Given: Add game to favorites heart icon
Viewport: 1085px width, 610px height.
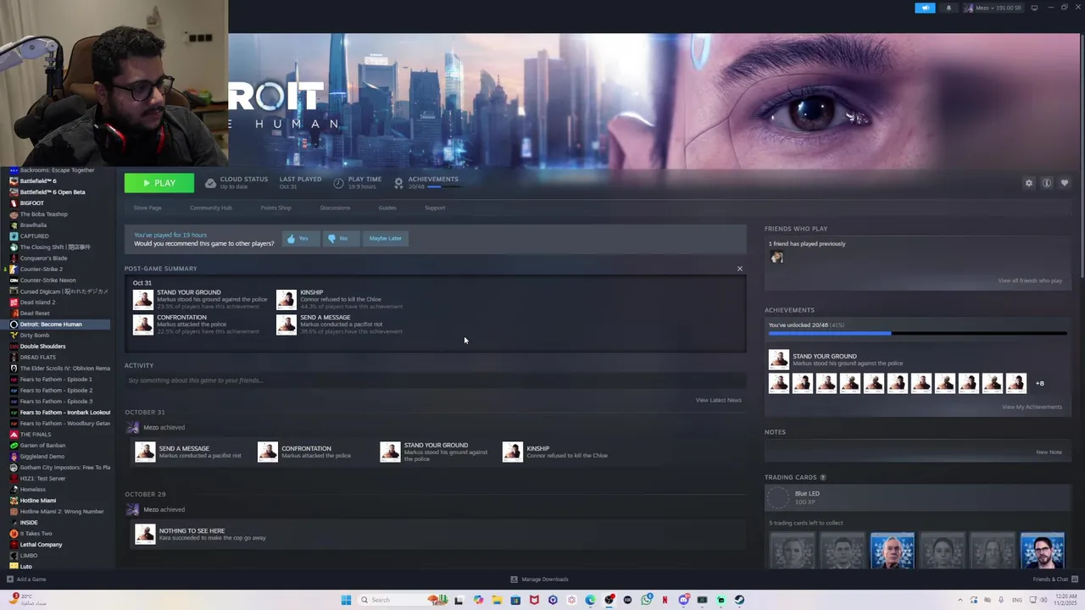Looking at the screenshot, I should [1065, 183].
